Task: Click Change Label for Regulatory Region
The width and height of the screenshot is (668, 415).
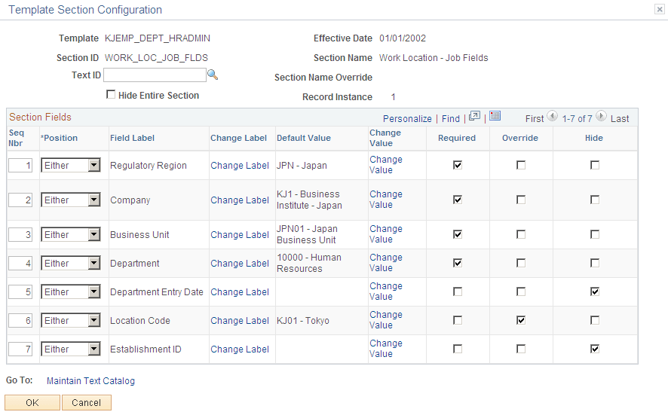Action: point(240,166)
